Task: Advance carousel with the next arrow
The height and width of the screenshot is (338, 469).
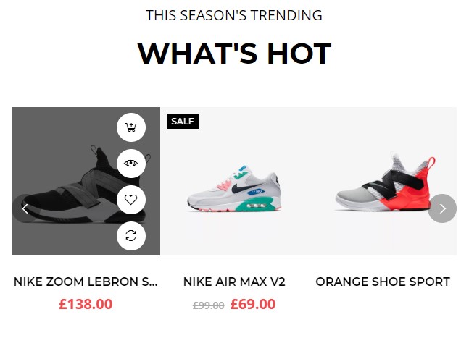Action: click(442, 208)
